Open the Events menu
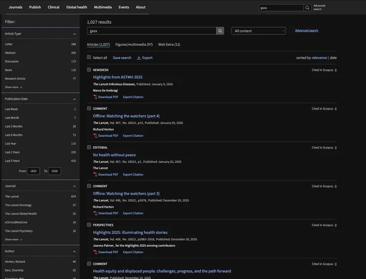The height and width of the screenshot is (279, 366). 124,7
